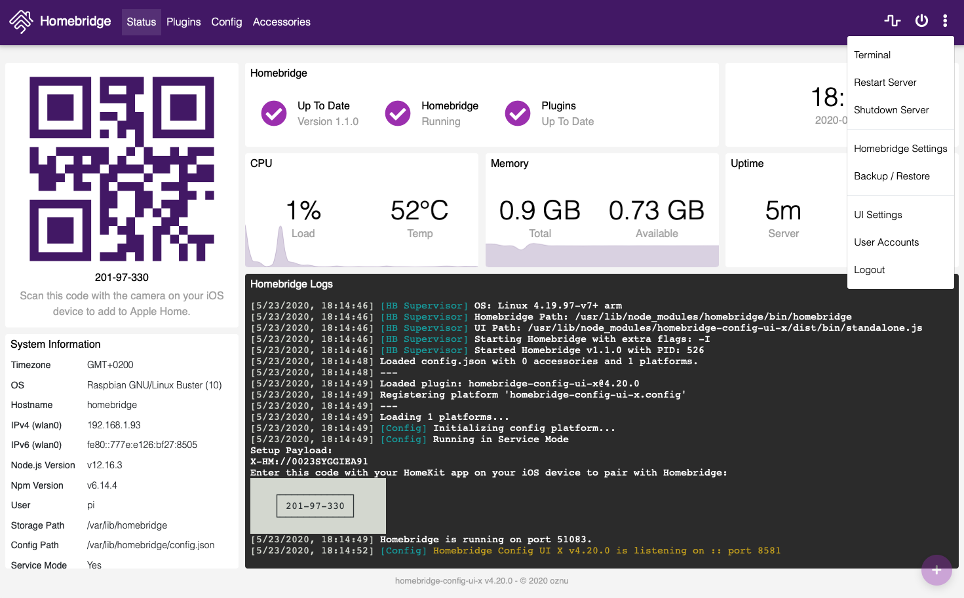Screen dimensions: 964x598
Task: Click the 52°C temperature reading
Action: [419, 210]
